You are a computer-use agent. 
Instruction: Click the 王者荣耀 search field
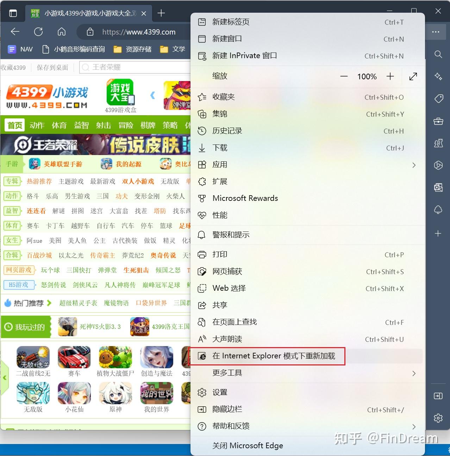point(136,67)
